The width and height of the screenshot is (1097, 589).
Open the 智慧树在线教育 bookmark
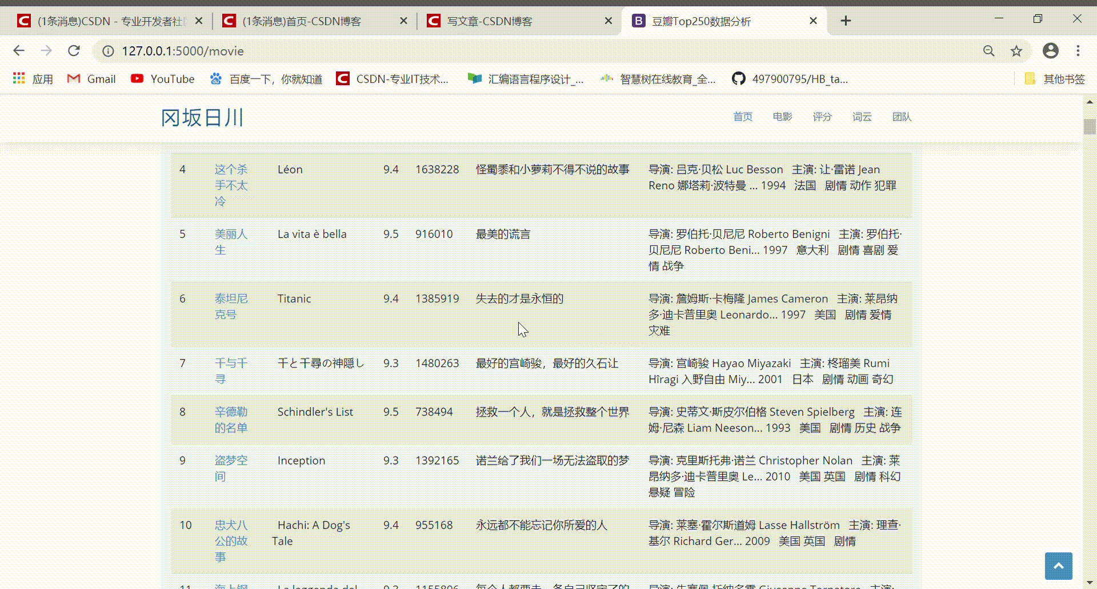[x=658, y=79]
